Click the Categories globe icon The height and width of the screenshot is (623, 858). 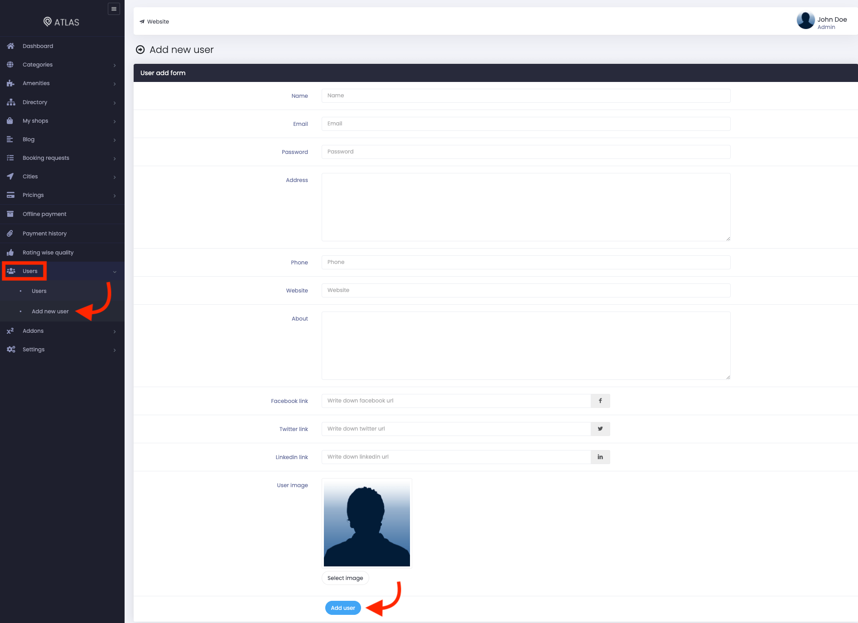[x=10, y=65]
